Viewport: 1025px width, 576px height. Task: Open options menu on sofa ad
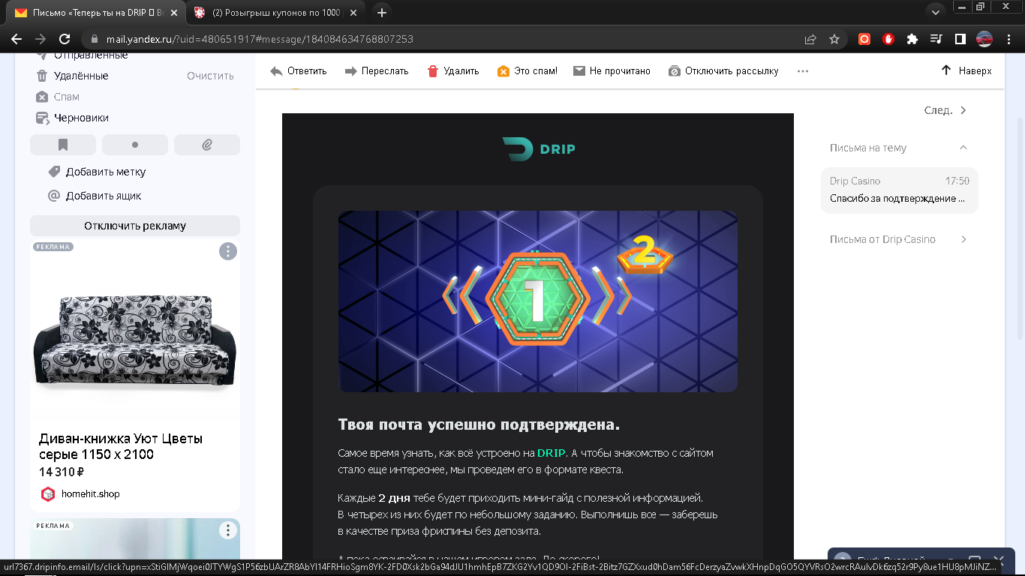coord(228,251)
